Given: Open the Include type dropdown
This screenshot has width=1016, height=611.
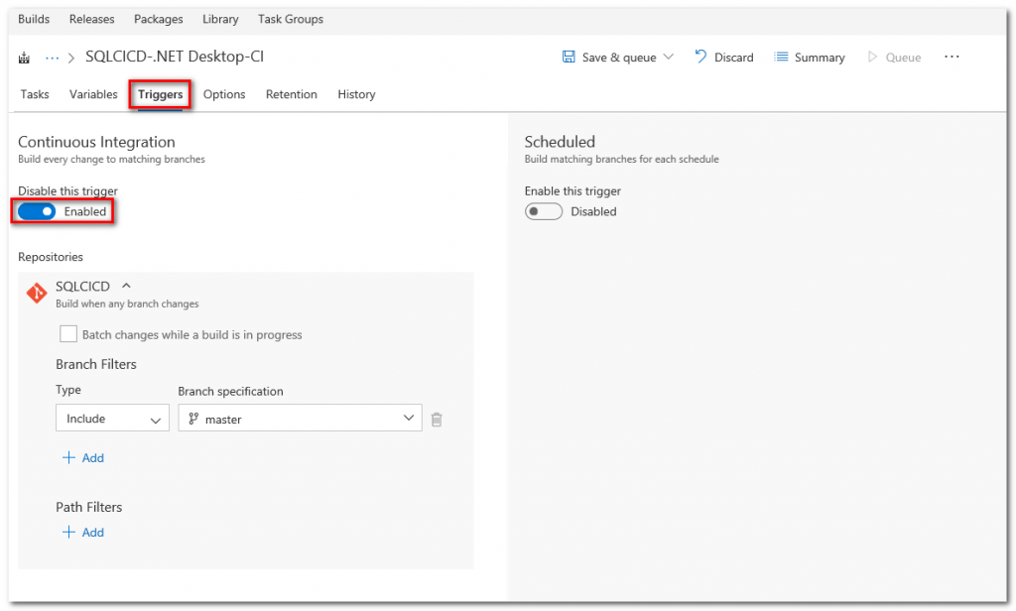Looking at the screenshot, I should 112,419.
